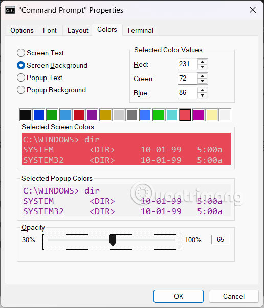The height and width of the screenshot is (308, 264).
Task: Click the Opacity value field showing 65
Action: coord(221,239)
